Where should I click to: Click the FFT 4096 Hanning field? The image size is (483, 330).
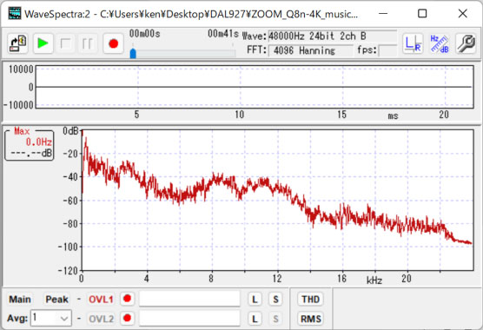click(311, 50)
